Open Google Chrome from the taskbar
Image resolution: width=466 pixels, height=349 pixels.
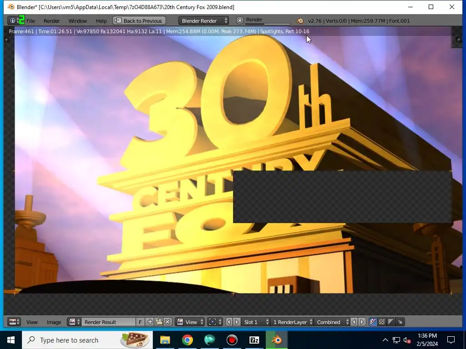[187, 340]
